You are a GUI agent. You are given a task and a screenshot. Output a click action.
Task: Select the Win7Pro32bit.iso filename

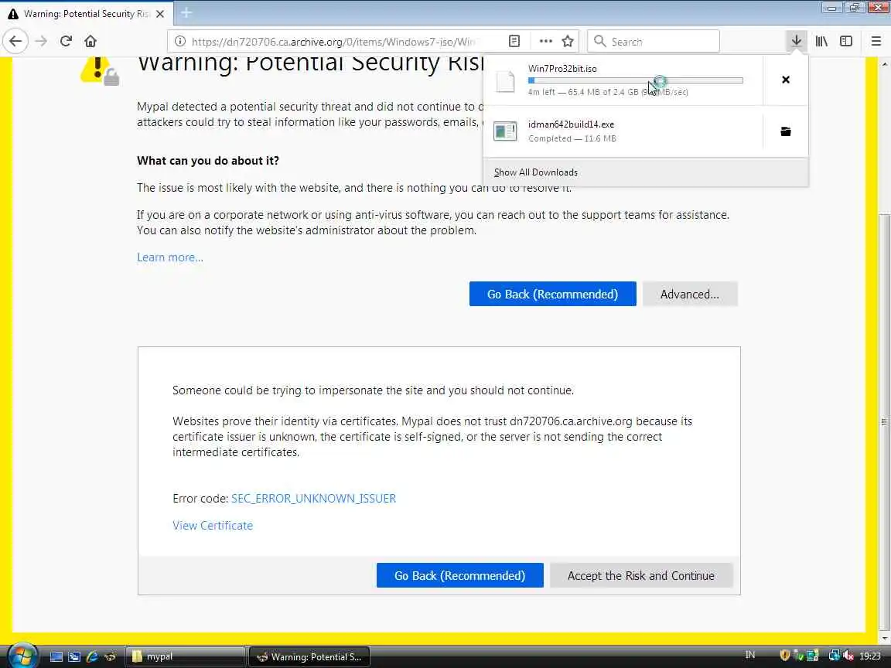(562, 69)
